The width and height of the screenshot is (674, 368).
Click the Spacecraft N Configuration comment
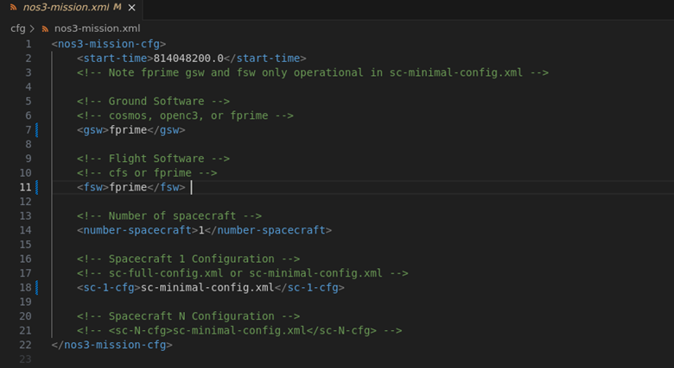point(188,316)
